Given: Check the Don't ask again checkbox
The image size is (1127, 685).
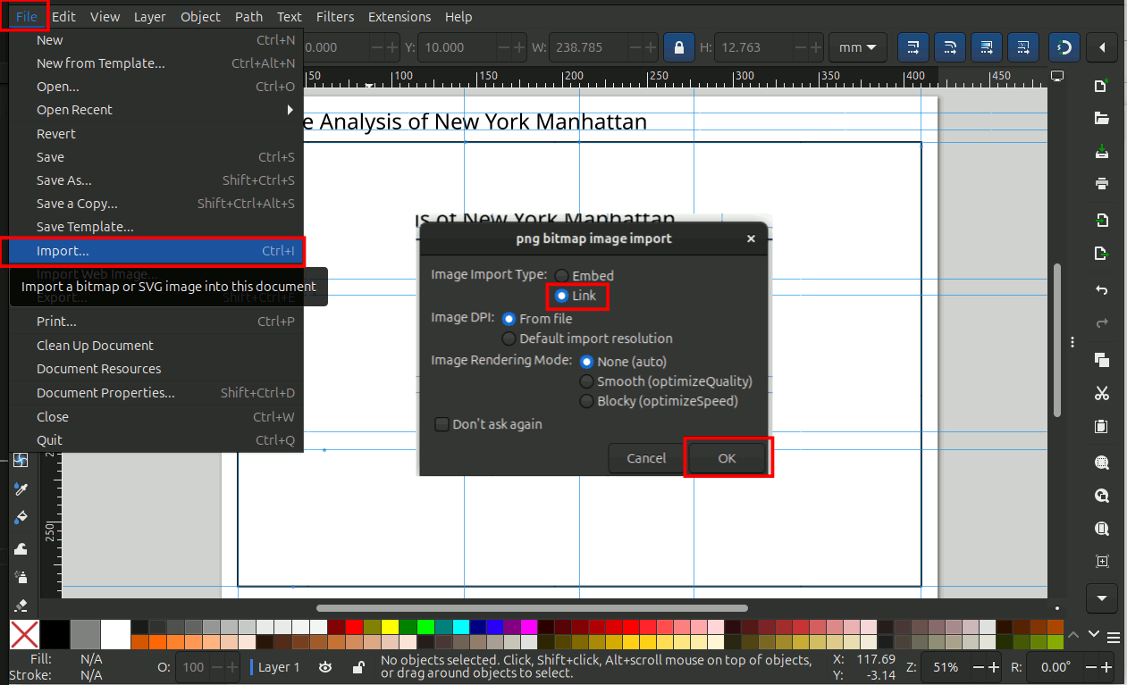Looking at the screenshot, I should [x=442, y=424].
